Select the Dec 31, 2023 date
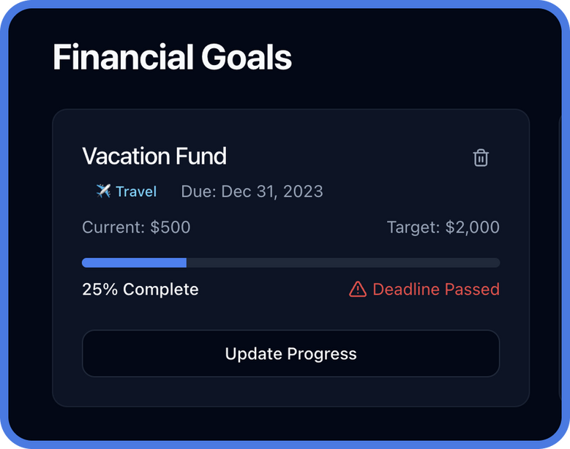The height and width of the screenshot is (449, 570). coord(272,192)
